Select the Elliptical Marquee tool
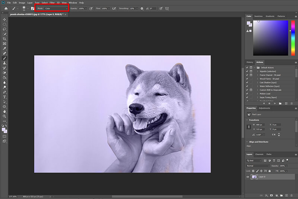 tap(4, 25)
